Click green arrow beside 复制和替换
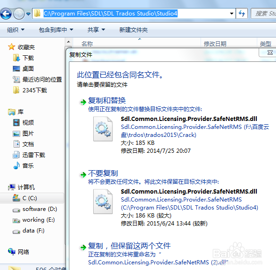 point(83,102)
